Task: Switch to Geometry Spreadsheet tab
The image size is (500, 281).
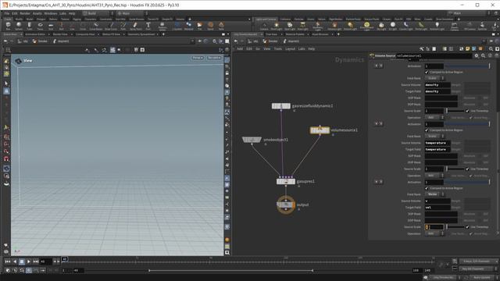Action: coord(141,34)
